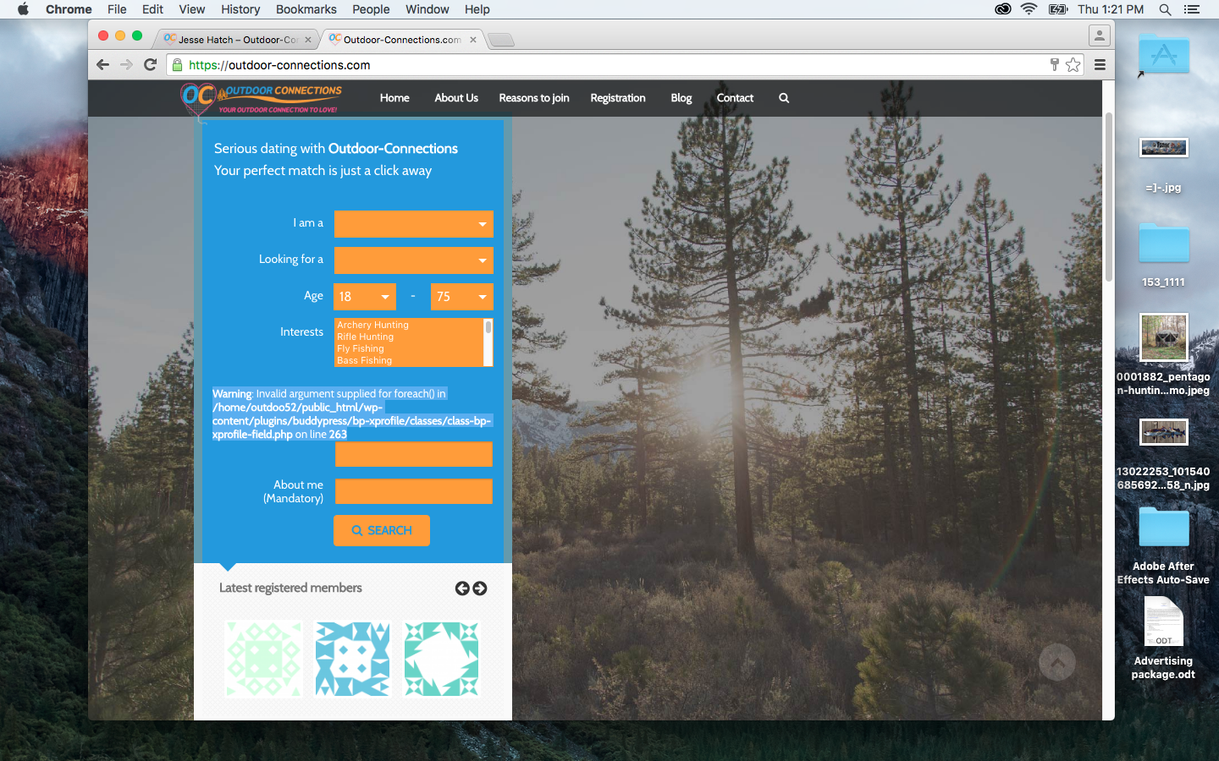Open the Help menu
1219x761 pixels.
tap(477, 9)
